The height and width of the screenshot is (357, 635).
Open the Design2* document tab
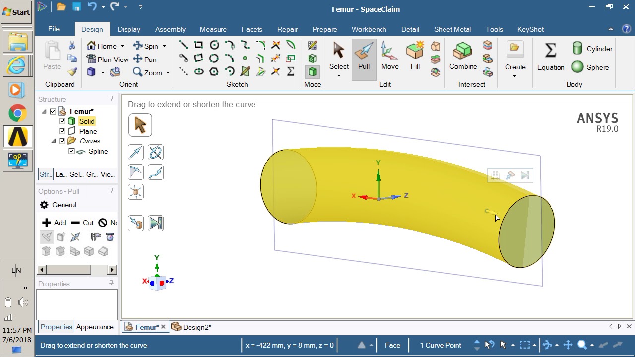coord(192,327)
